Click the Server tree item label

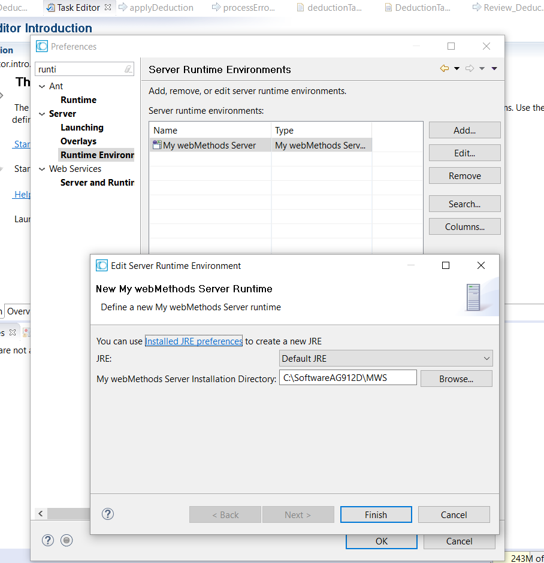pos(62,114)
